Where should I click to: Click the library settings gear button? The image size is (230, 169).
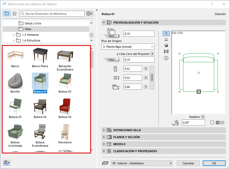click(89, 13)
